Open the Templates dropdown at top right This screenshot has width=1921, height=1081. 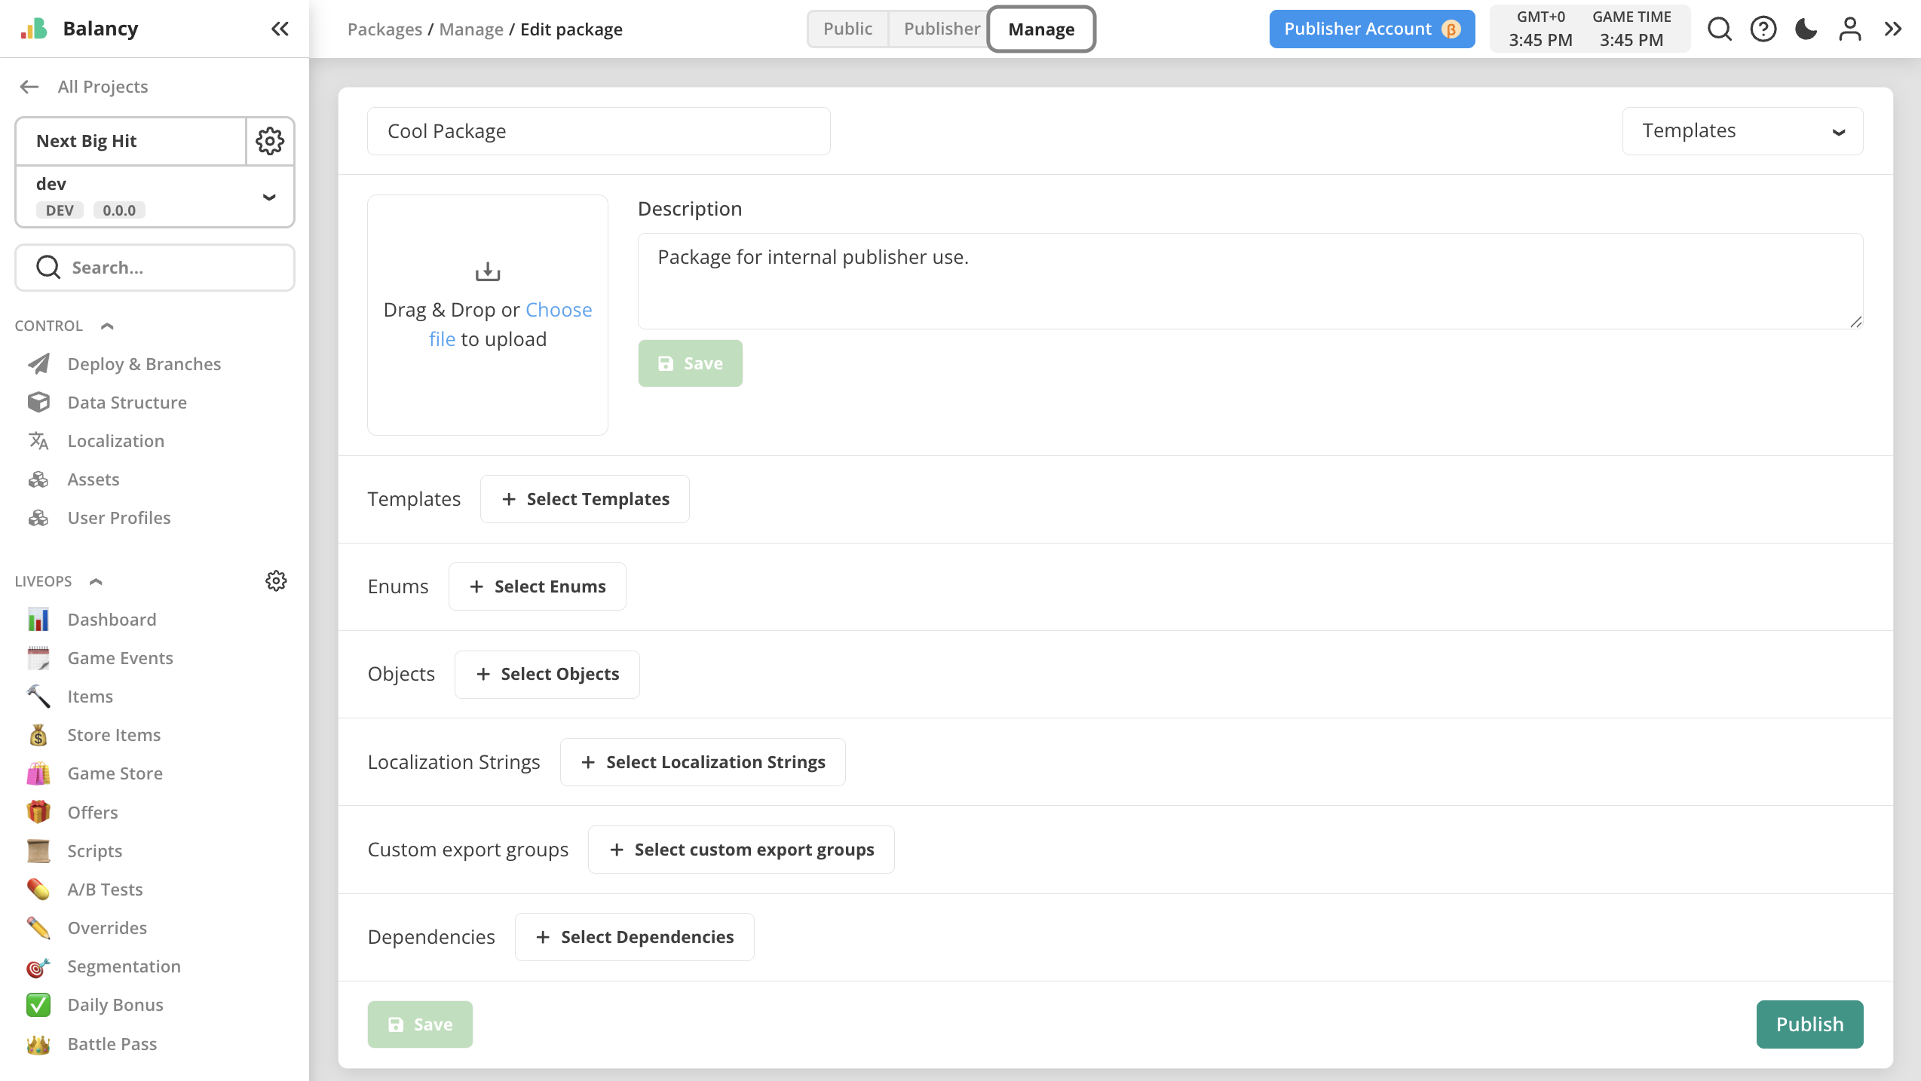[x=1742, y=131]
